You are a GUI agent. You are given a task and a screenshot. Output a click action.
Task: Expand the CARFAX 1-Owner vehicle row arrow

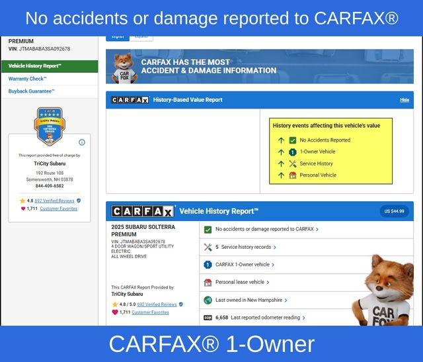pyautogui.click(x=272, y=265)
